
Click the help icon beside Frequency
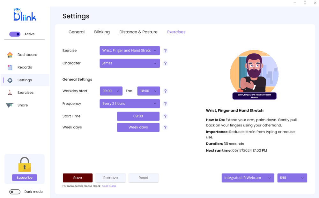165,104
